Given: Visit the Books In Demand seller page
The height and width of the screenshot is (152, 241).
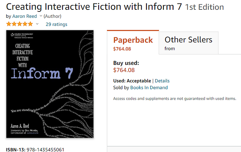Looking at the screenshot, I should click(149, 88).
